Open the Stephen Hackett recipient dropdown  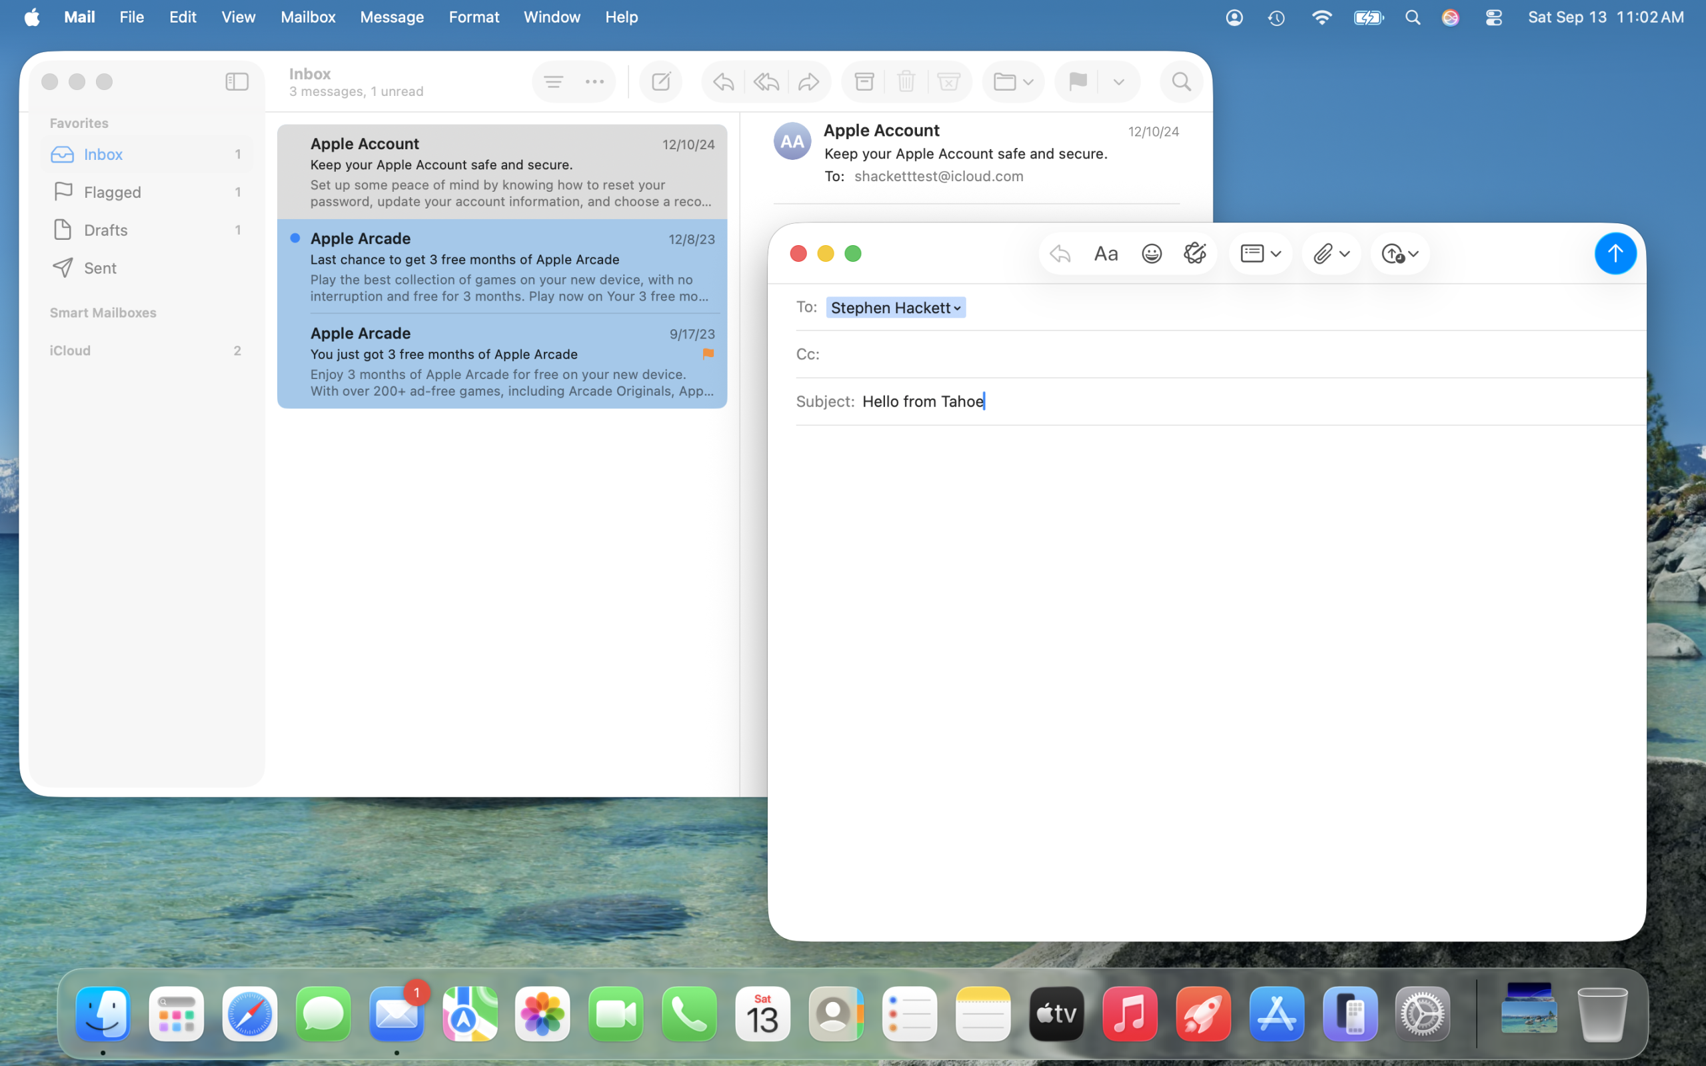957,308
